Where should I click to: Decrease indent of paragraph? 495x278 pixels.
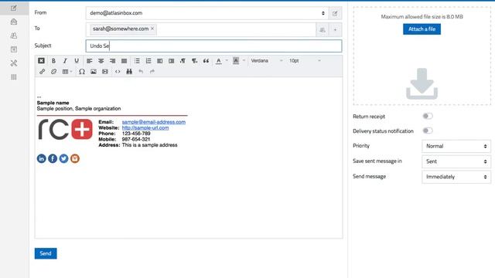tap(160, 60)
